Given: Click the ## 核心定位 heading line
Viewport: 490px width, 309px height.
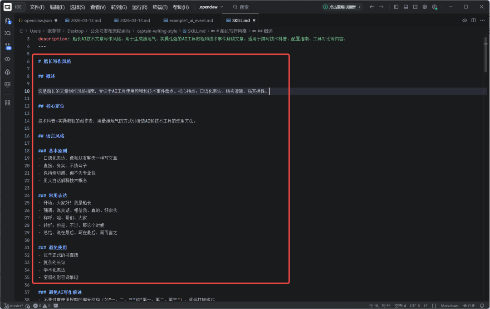Looking at the screenshot, I should coord(51,106).
